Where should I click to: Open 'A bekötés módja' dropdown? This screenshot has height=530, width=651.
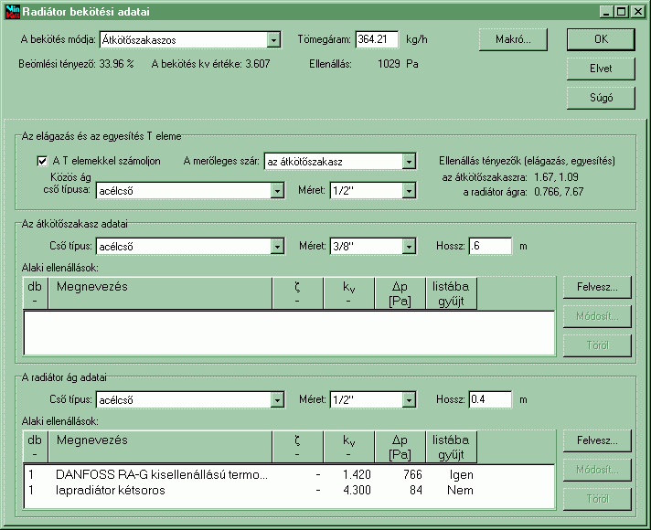pos(273,40)
